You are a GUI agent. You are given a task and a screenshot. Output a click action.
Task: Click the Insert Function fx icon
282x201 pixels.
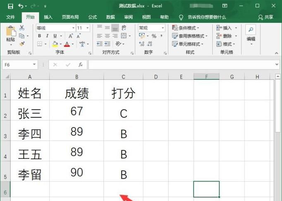(80, 65)
